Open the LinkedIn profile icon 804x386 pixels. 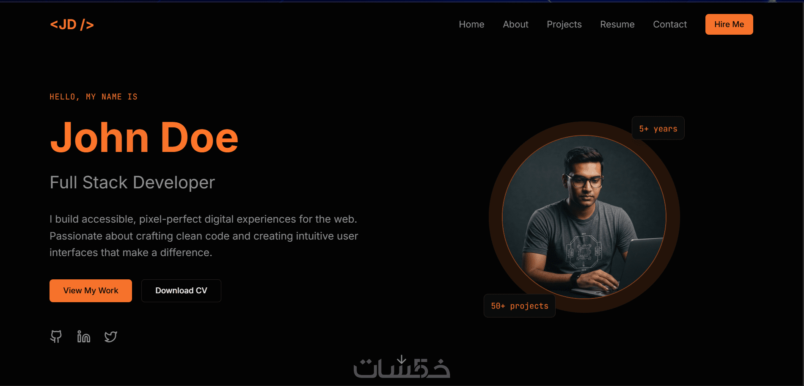(x=84, y=336)
